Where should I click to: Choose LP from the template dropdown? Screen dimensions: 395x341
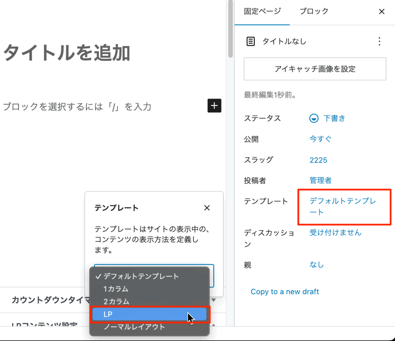pos(150,314)
